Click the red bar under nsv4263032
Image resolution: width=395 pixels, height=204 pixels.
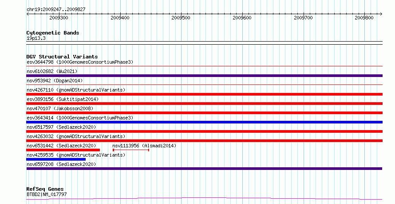[x=204, y=141]
